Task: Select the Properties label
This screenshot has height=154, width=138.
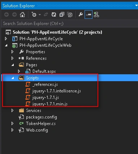Action: click(35, 52)
